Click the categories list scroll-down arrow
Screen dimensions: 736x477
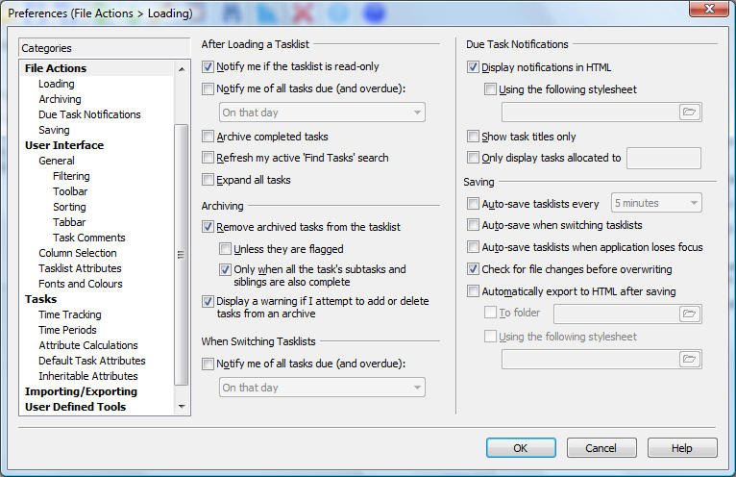tap(182, 407)
